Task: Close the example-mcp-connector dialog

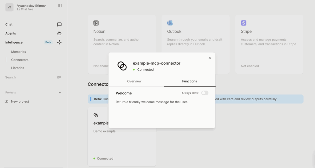Action: pos(210,58)
